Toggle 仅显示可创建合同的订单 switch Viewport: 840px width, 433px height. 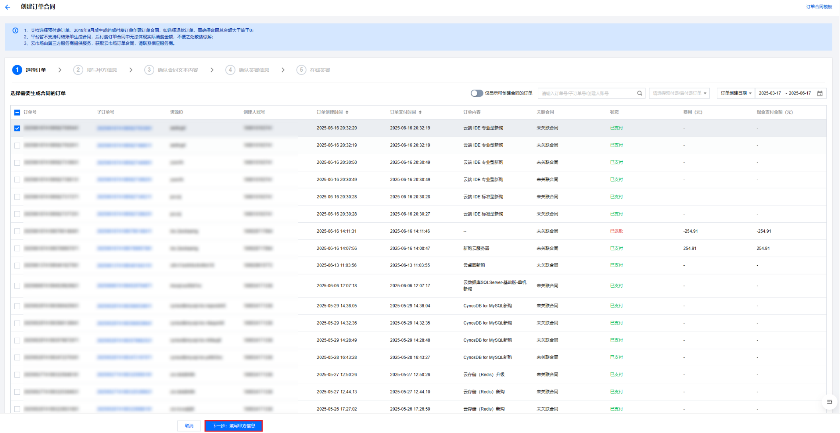(476, 93)
